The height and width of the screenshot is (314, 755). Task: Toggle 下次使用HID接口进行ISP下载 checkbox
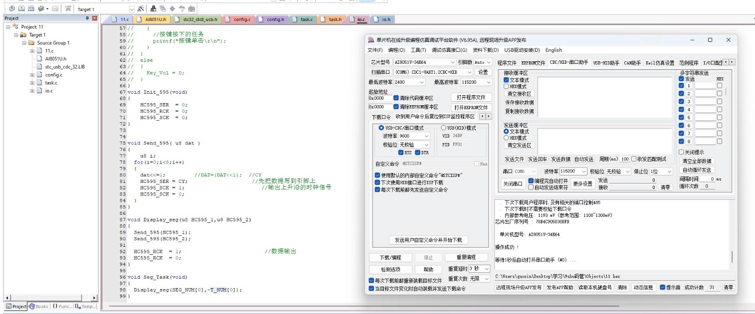pos(377,182)
